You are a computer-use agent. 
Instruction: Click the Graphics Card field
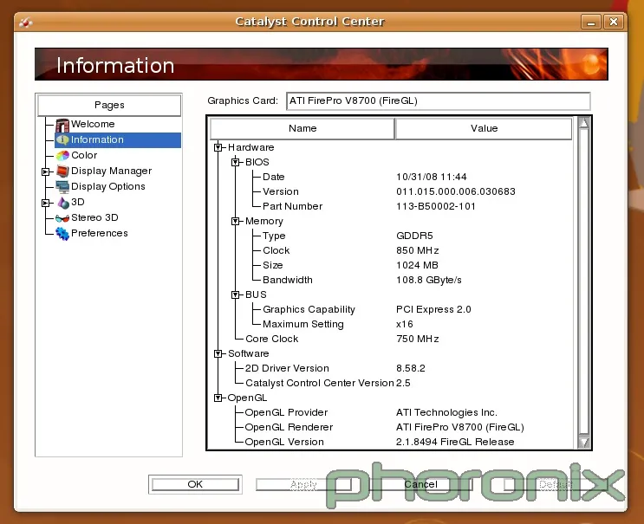(439, 101)
